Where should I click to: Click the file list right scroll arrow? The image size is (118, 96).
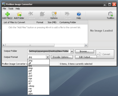(86, 45)
